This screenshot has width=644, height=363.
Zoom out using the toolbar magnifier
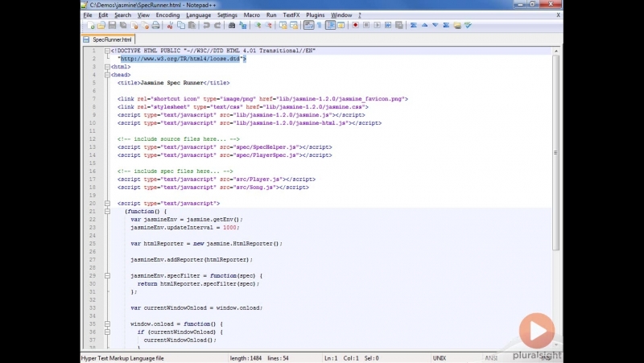268,26
